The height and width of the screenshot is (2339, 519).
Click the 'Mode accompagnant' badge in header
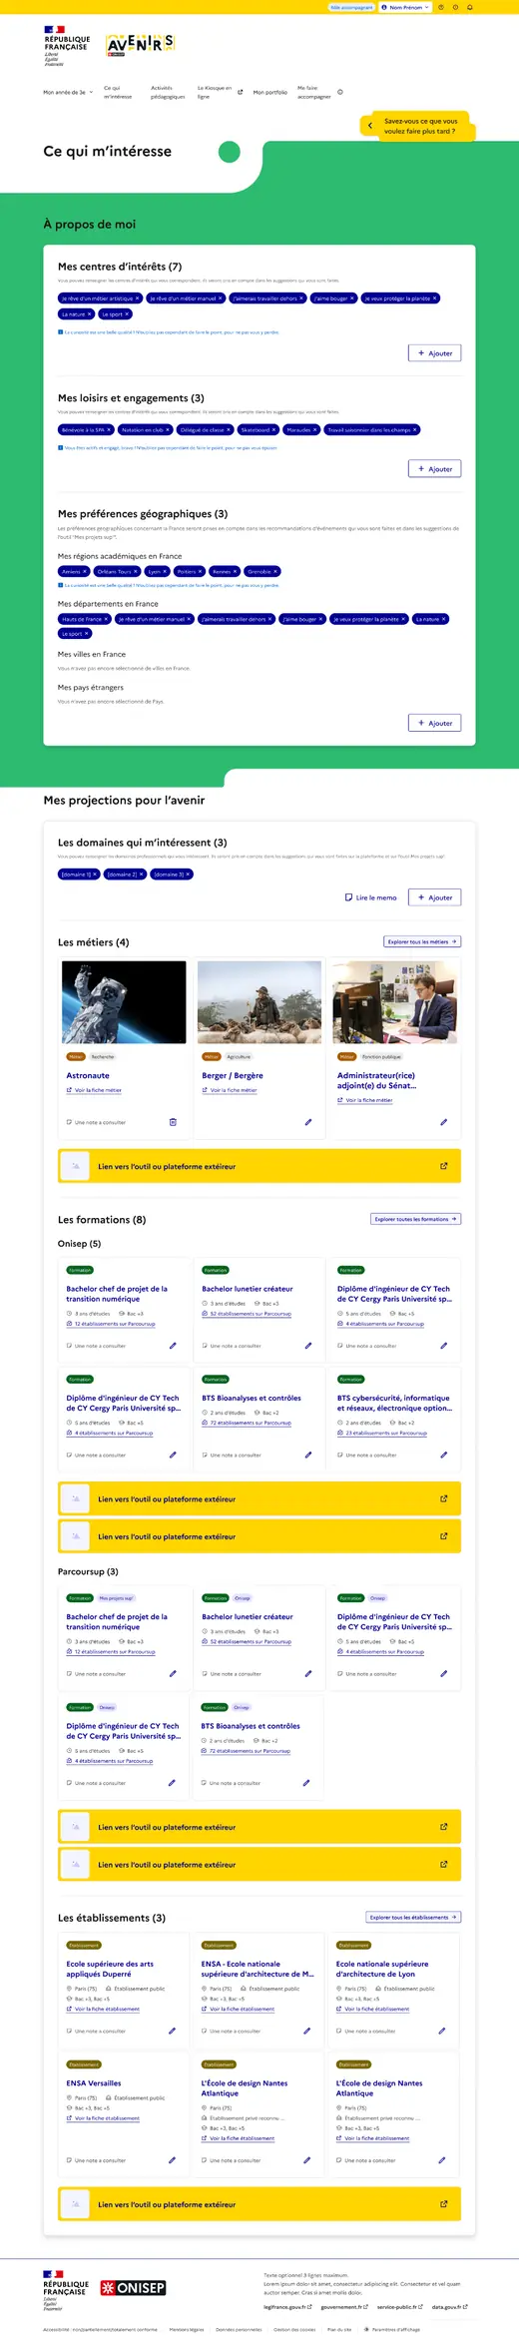click(x=351, y=7)
